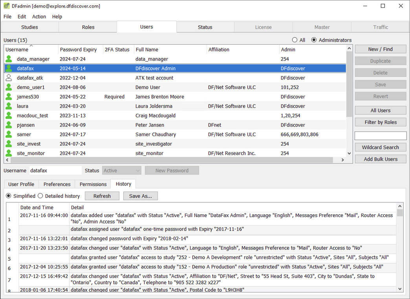The height and width of the screenshot is (299, 410).
Task: Click the Wildcard Search button
Action: pos(381,147)
